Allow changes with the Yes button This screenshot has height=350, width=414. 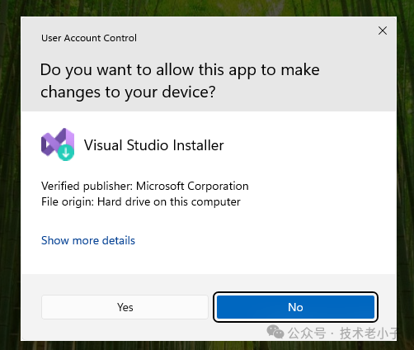click(125, 307)
